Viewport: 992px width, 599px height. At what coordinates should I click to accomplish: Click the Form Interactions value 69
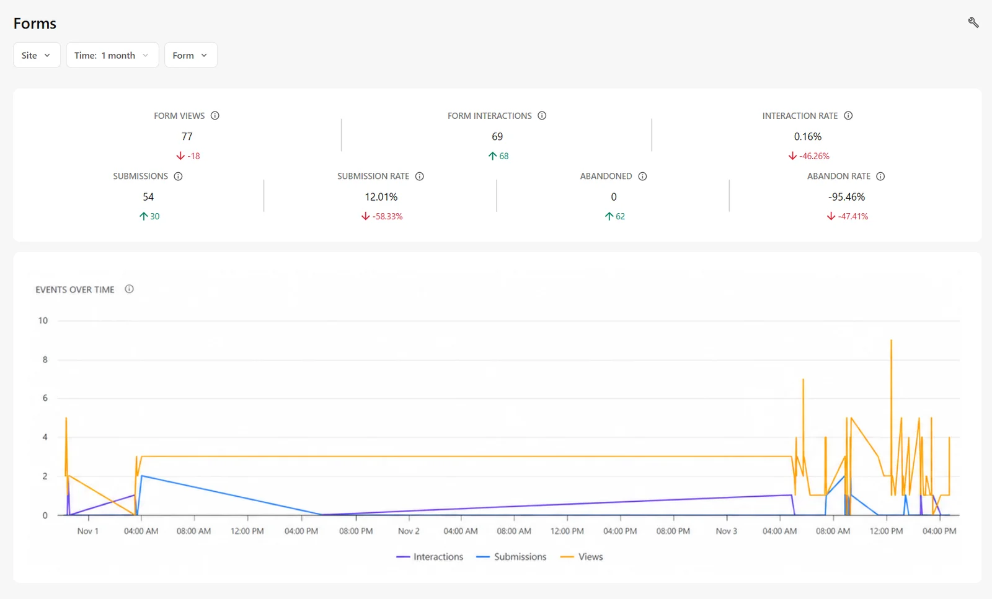(497, 136)
